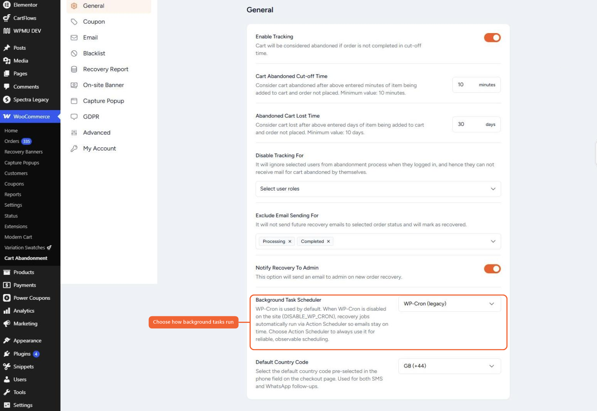Screen dimensions: 597x411
Task: Click the Analytics bar chart icon
Action: [7, 311]
